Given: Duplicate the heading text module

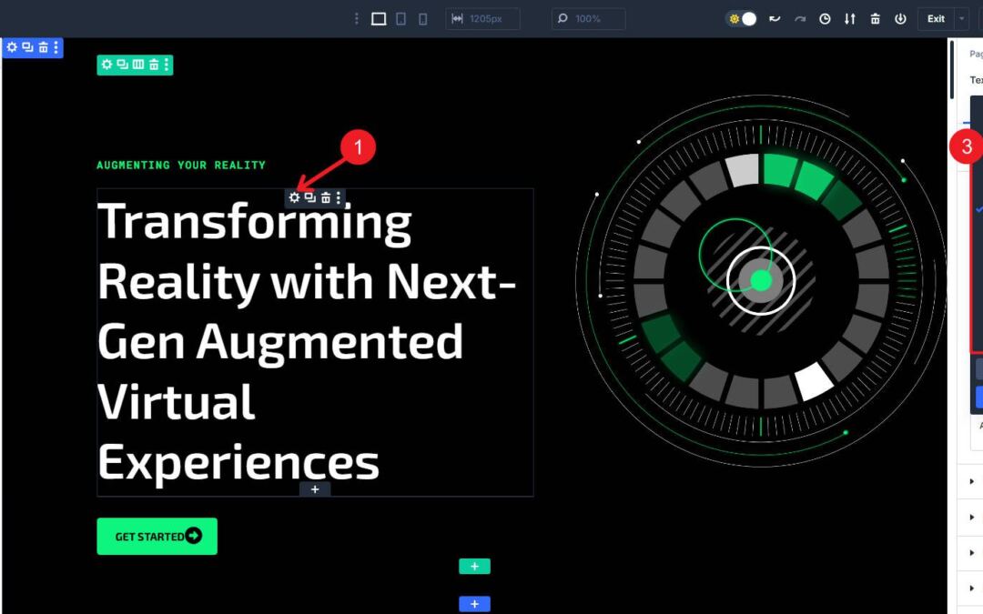Looking at the screenshot, I should 309,196.
